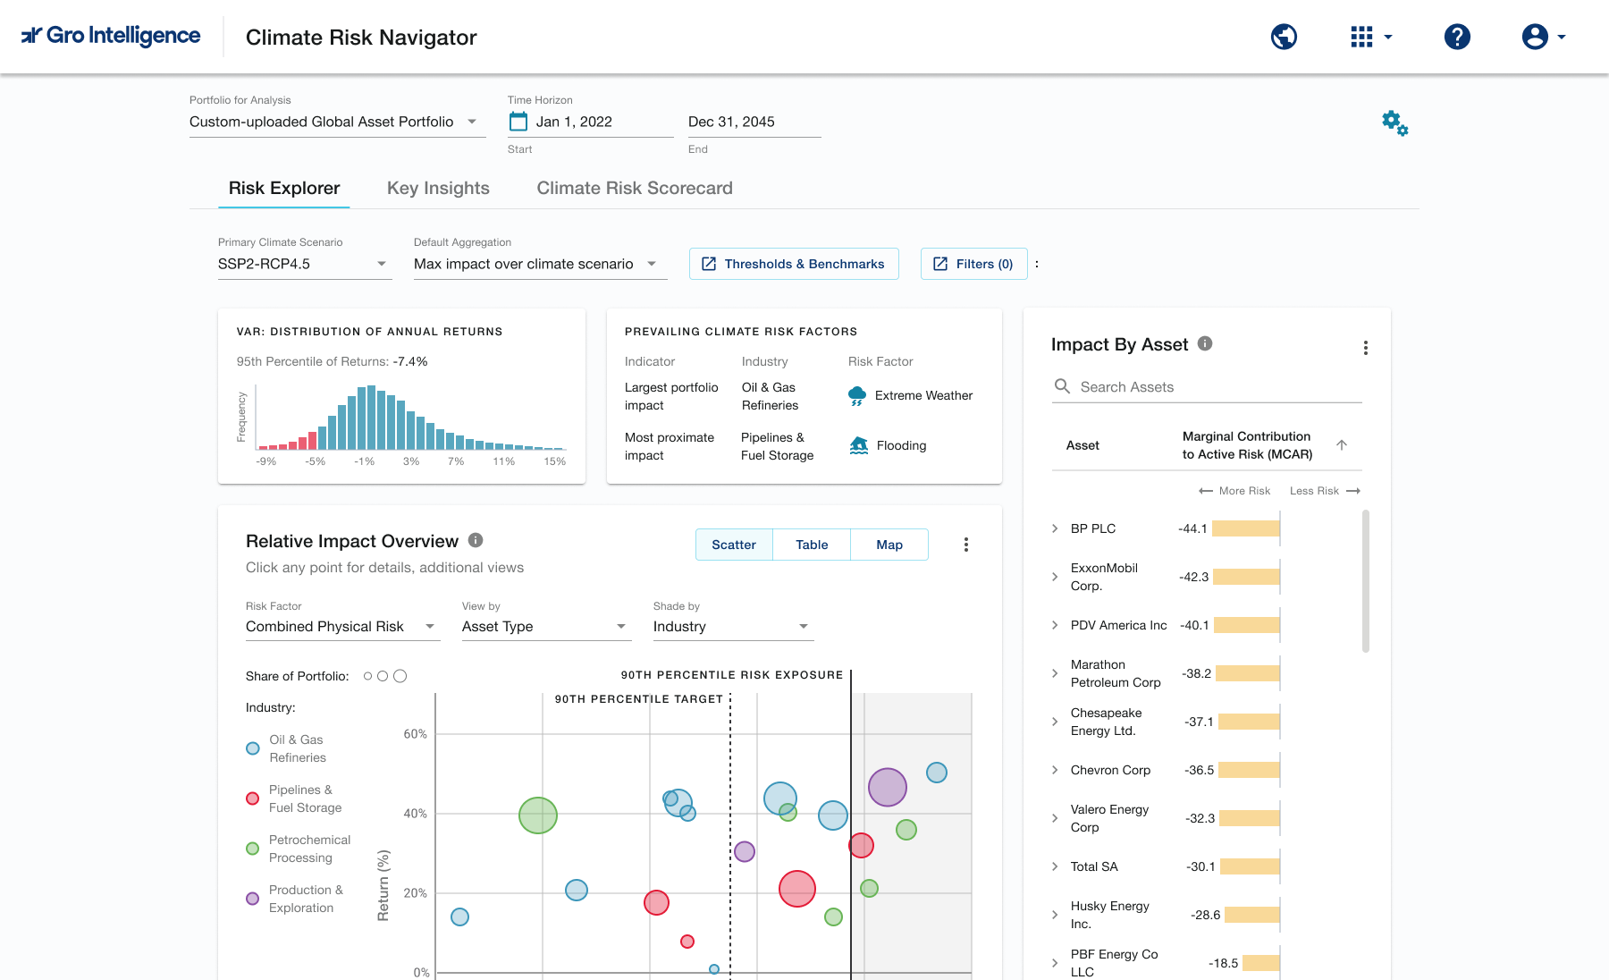Viewport: 1609px width, 980px height.
Task: Click the Asset column header
Action: pos(1082,445)
